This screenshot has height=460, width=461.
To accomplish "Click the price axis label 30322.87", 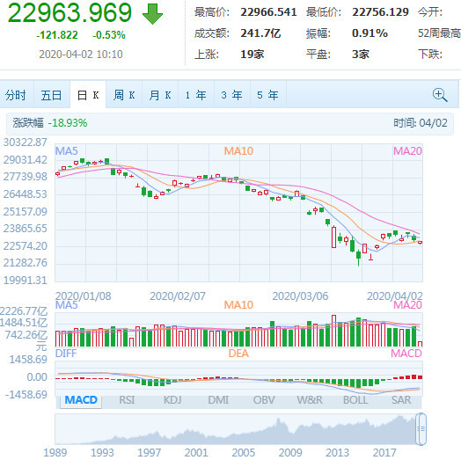I will click(25, 142).
